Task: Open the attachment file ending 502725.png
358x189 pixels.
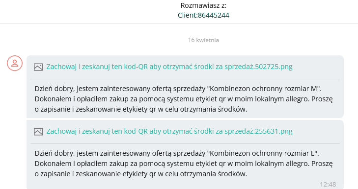Action: tap(169, 67)
